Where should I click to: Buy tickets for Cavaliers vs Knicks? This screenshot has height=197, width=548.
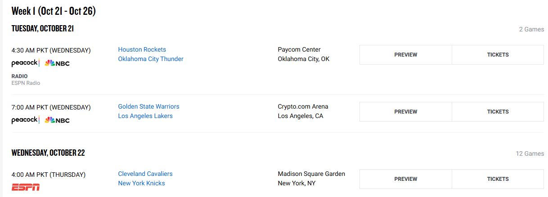(x=498, y=179)
